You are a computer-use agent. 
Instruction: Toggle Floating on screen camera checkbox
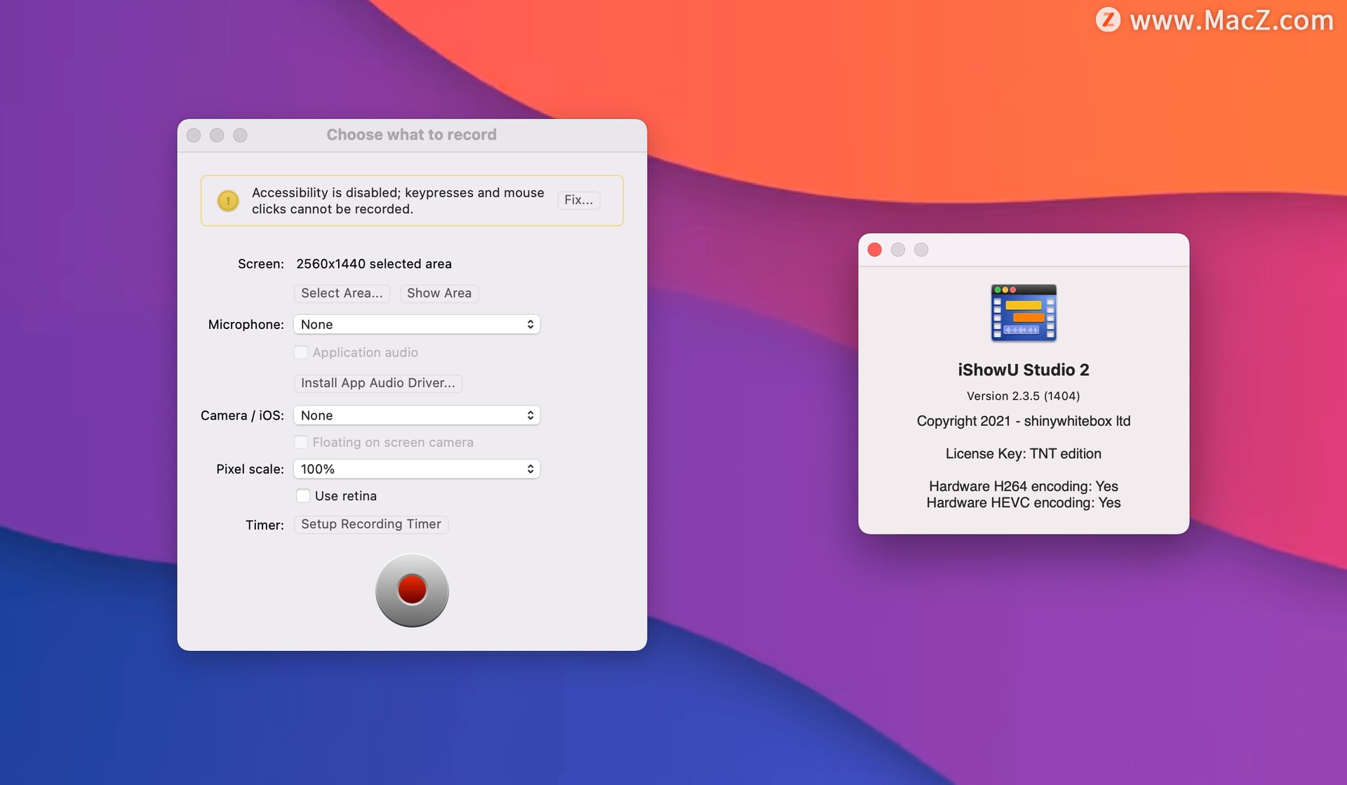(x=301, y=442)
